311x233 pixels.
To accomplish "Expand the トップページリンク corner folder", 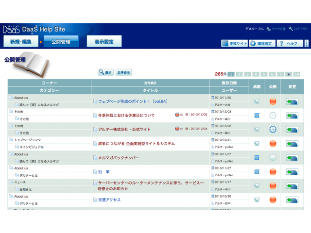I will 11,140.
